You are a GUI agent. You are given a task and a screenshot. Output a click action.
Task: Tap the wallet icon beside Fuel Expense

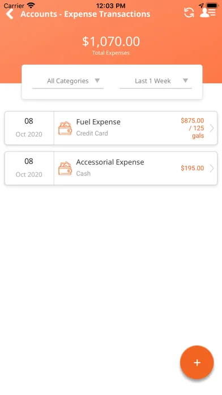65,128
